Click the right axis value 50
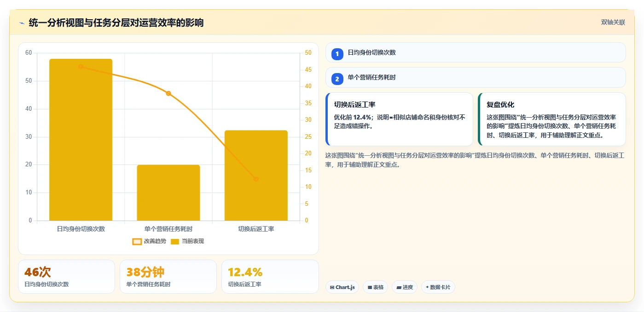Viewport: 644px width, 312px height. 308,53
